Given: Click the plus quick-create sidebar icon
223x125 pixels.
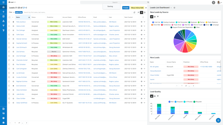Looking at the screenshot, I should pos(3,12).
